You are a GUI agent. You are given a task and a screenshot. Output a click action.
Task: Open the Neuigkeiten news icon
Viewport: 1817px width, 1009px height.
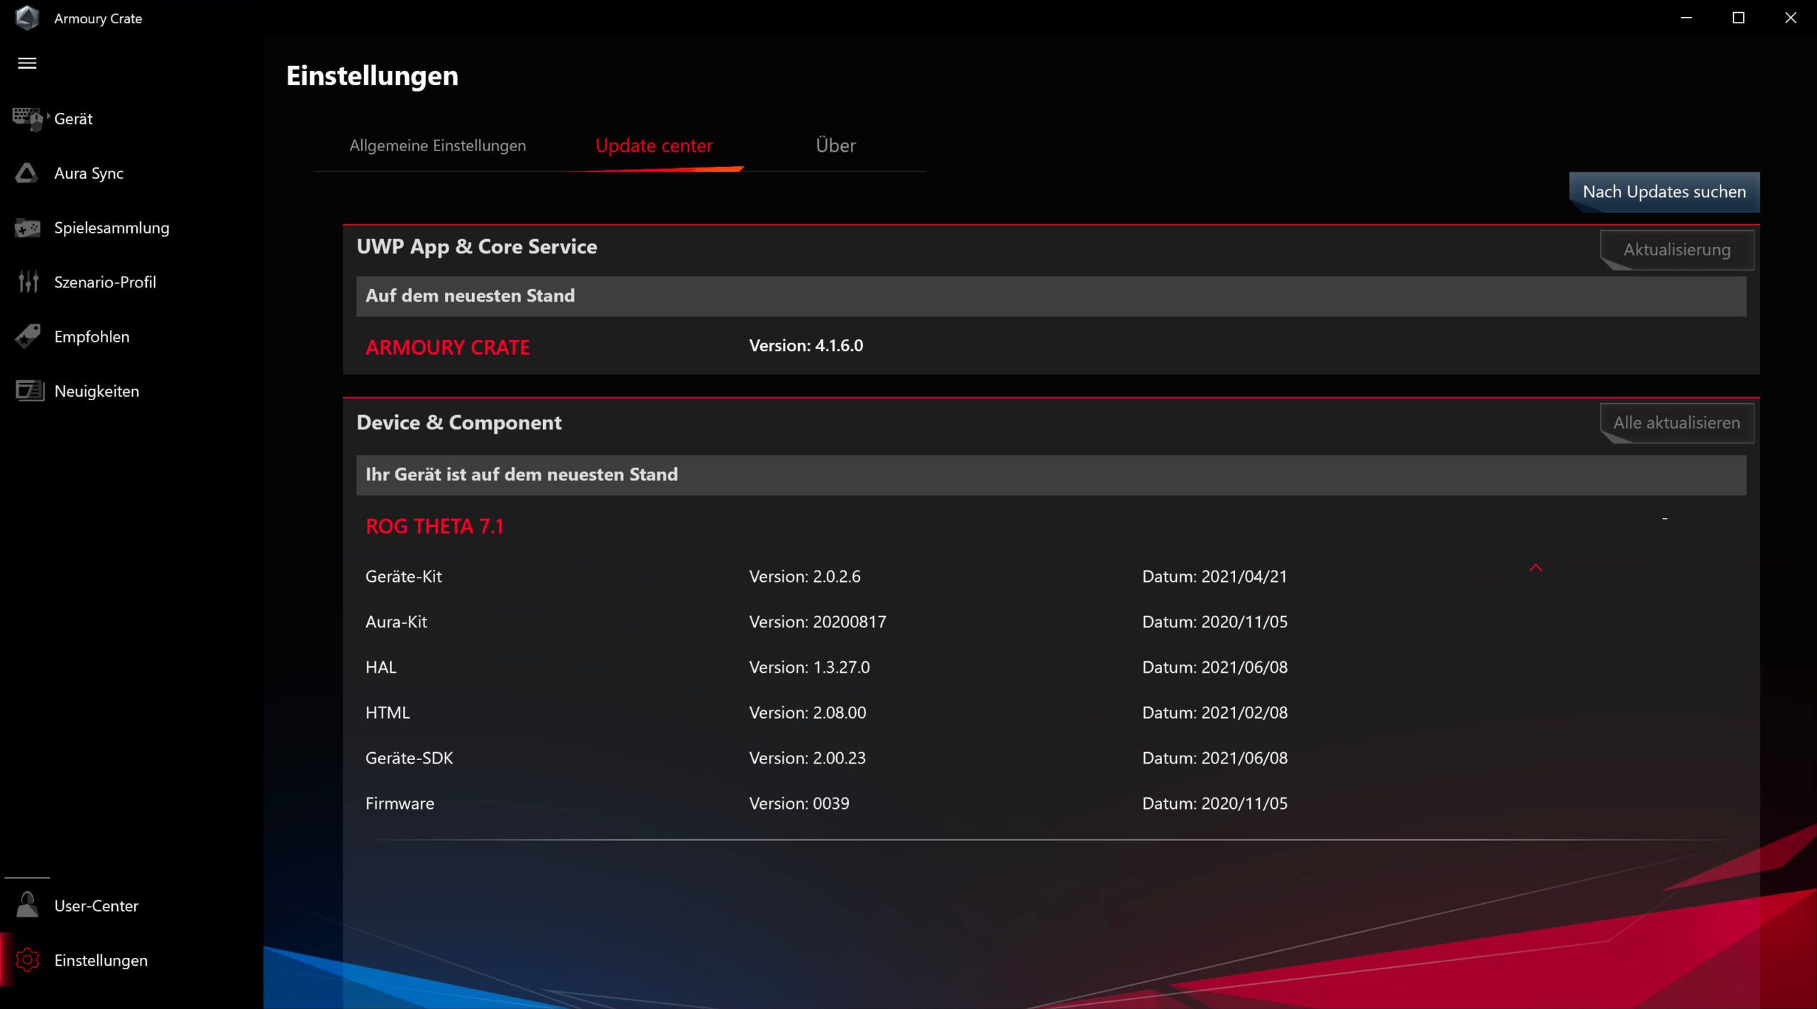click(29, 391)
